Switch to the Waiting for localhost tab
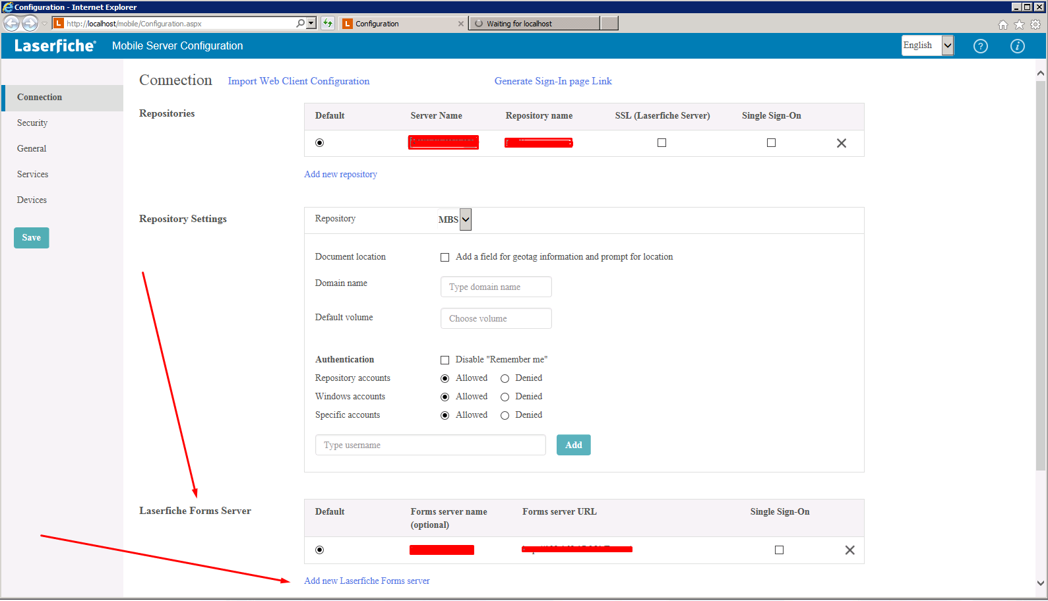The height and width of the screenshot is (601, 1048). 535,24
